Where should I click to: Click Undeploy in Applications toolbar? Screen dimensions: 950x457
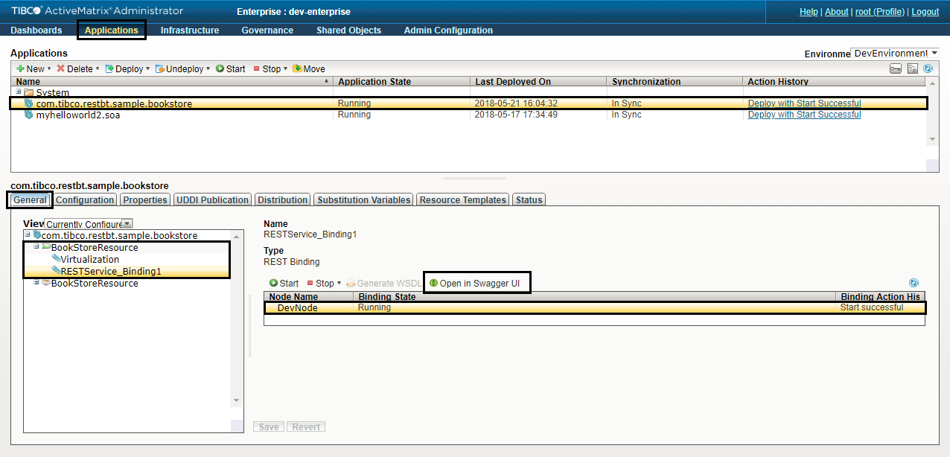tap(179, 68)
